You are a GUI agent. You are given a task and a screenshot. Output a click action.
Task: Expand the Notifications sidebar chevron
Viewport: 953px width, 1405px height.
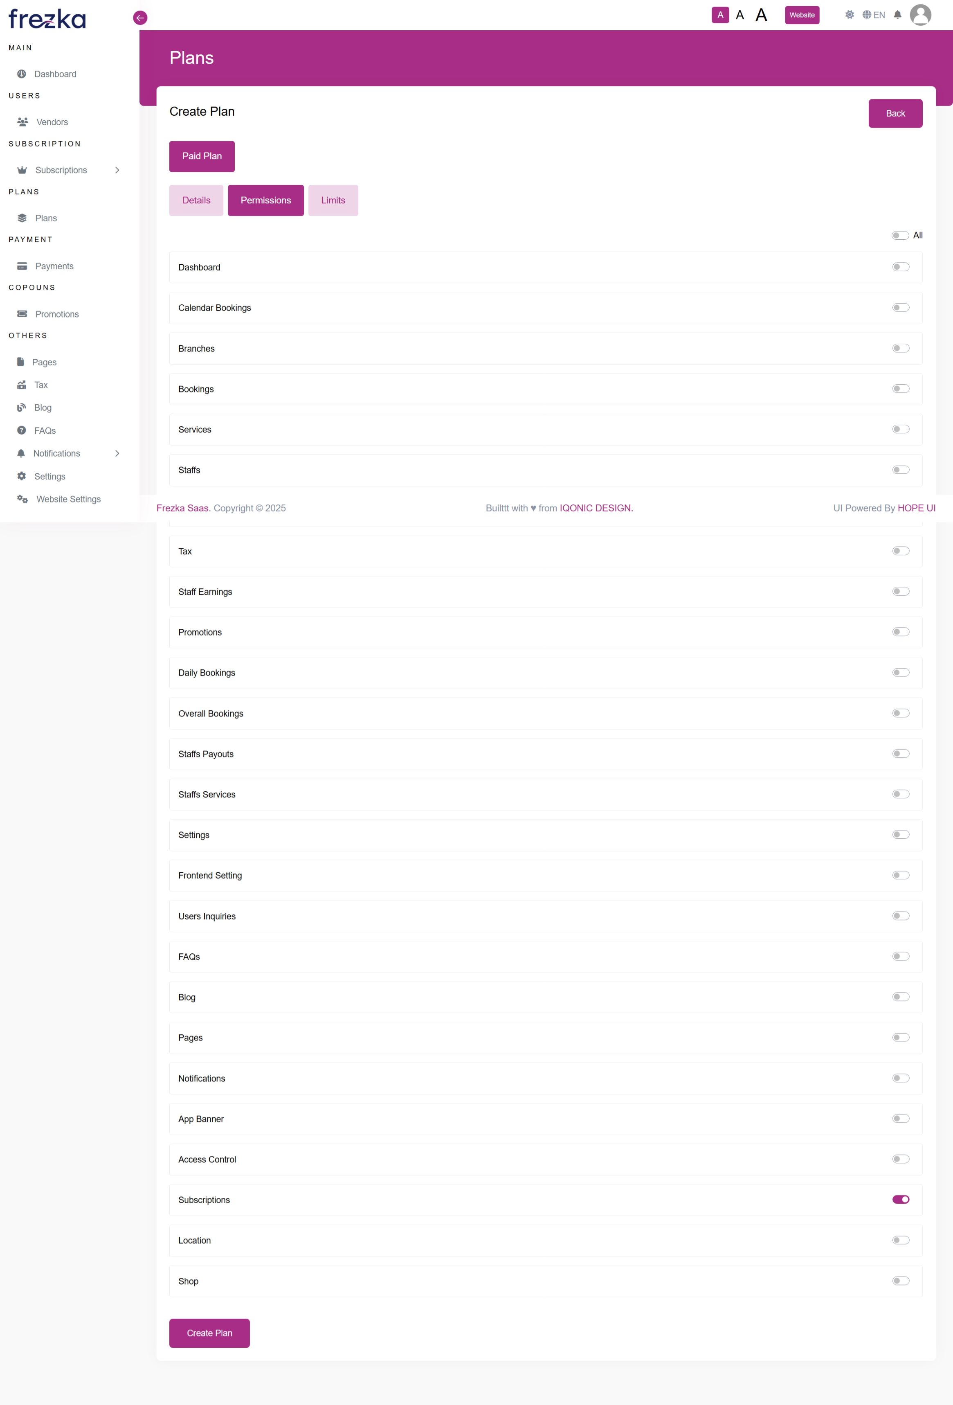click(x=117, y=453)
